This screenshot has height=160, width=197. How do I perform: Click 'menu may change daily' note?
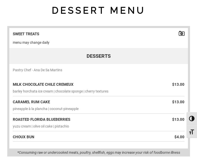click(31, 42)
